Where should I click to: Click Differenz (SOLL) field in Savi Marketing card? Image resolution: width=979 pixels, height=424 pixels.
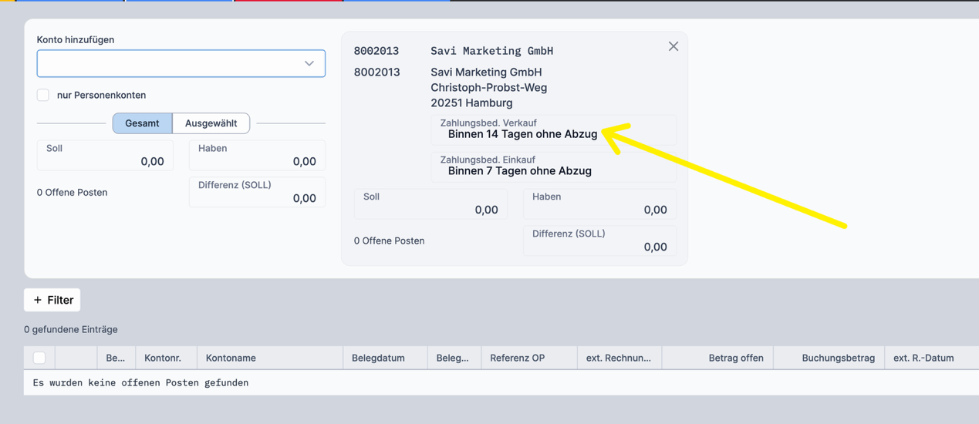click(x=599, y=241)
